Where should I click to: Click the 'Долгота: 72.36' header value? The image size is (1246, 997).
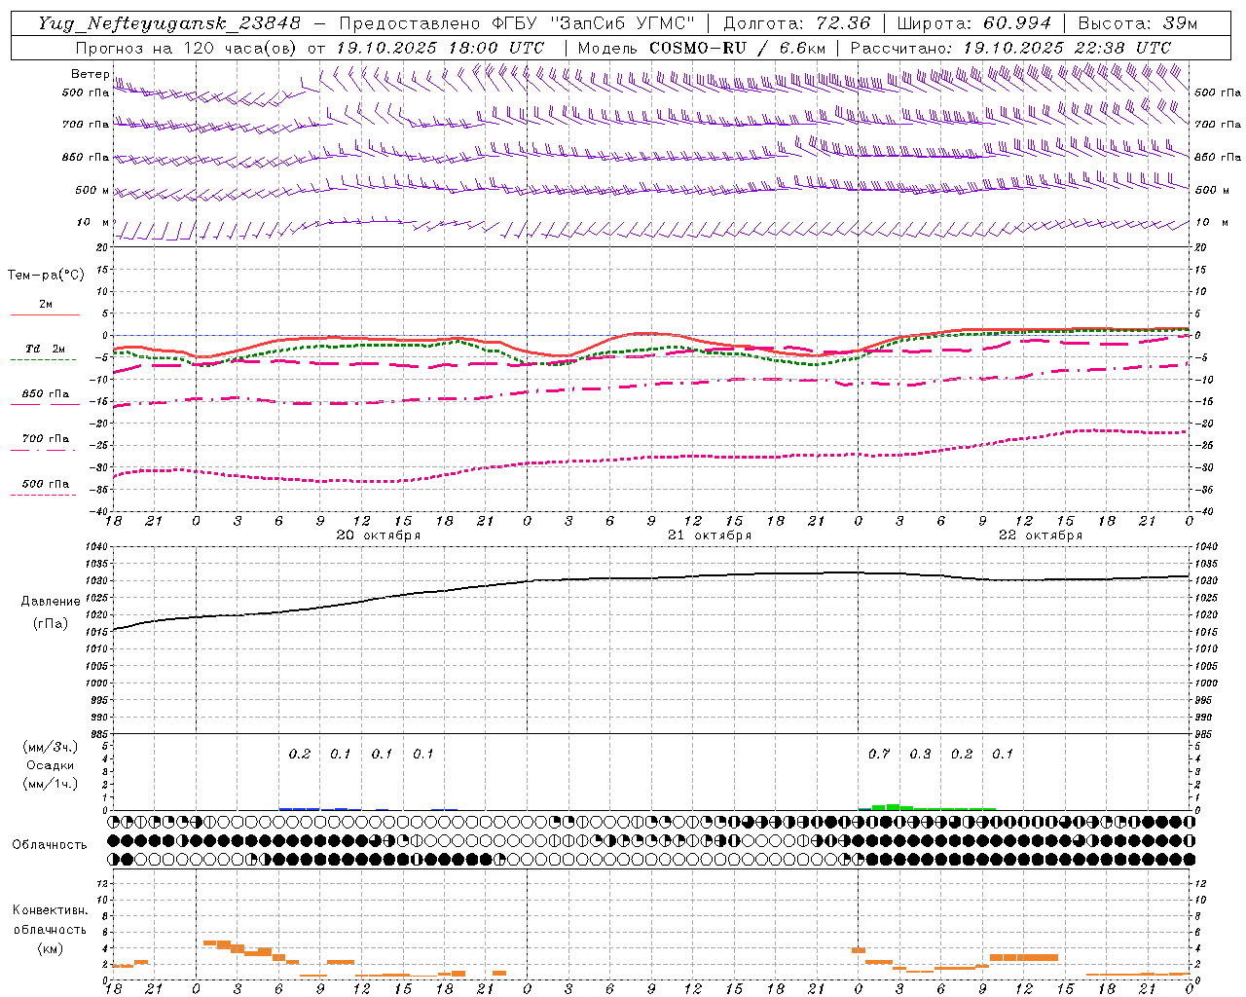tap(797, 23)
